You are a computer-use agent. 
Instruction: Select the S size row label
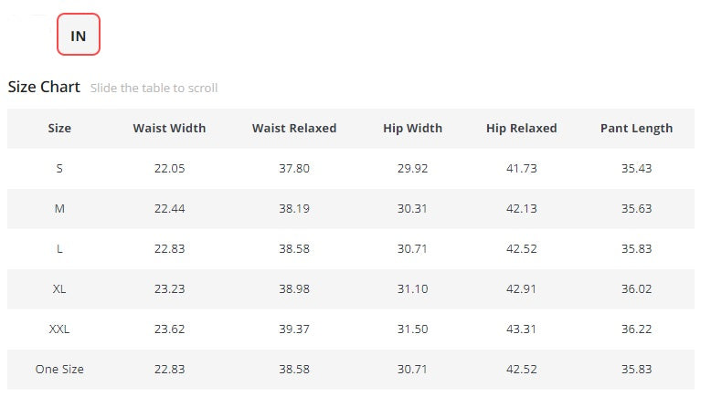pyautogui.click(x=59, y=169)
